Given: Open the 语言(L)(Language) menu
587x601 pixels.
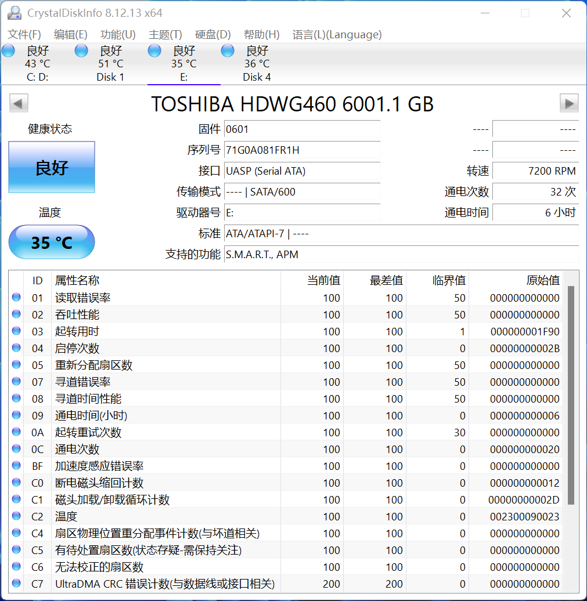Looking at the screenshot, I should click(x=337, y=34).
